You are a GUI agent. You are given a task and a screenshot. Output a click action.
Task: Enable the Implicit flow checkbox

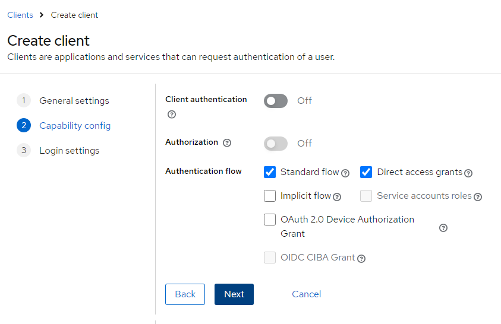270,196
